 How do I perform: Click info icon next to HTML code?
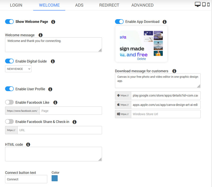click(x=28, y=144)
